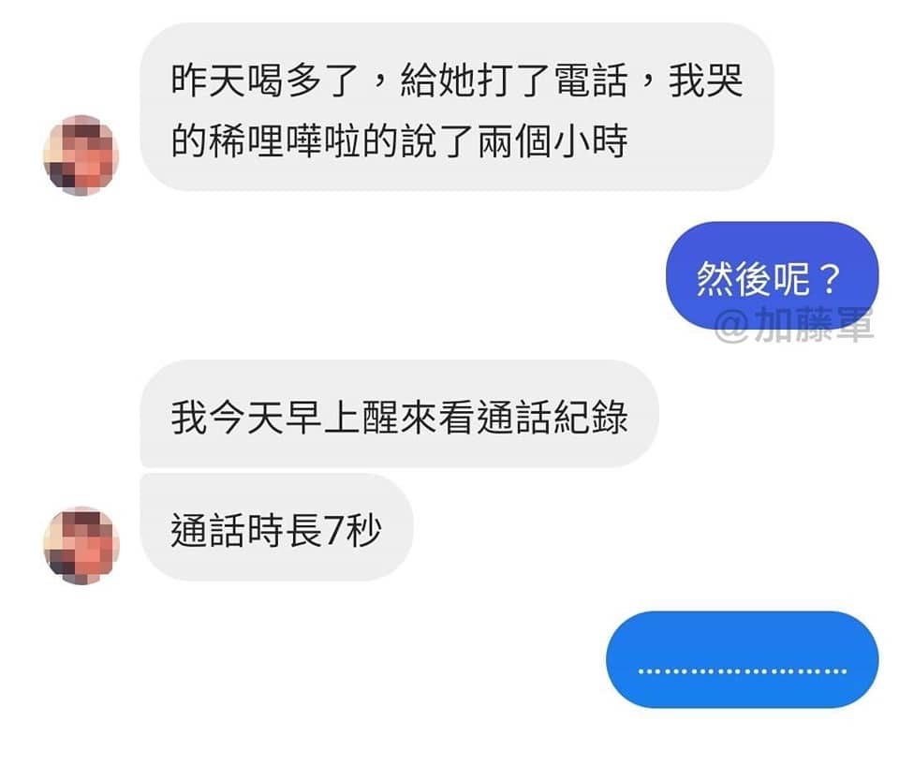This screenshot has height=780, width=899.
Task: Click 我今天早上 at the start of the message
Action: coord(265,417)
